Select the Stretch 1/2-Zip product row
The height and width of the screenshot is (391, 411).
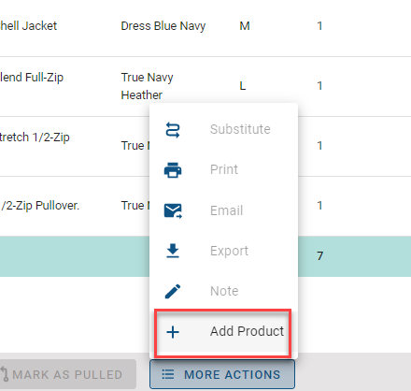click(205, 146)
